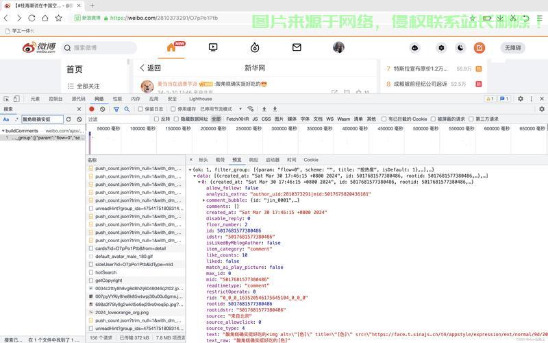Screen dimensions: 548x343
Task: Open the 响应 tab of request details
Action: pos(253,160)
